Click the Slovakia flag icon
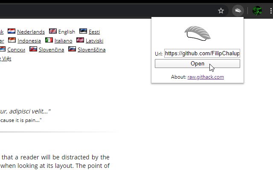273x170 pixels. (x=33, y=49)
